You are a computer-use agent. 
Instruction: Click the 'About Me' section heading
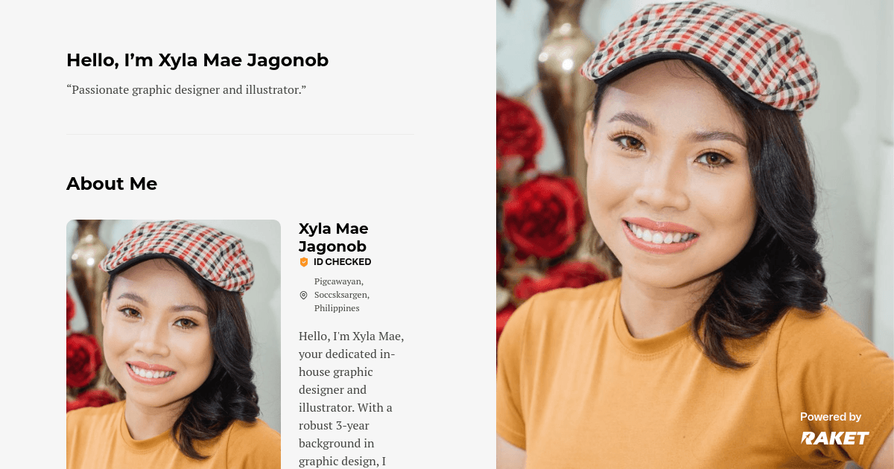112,183
